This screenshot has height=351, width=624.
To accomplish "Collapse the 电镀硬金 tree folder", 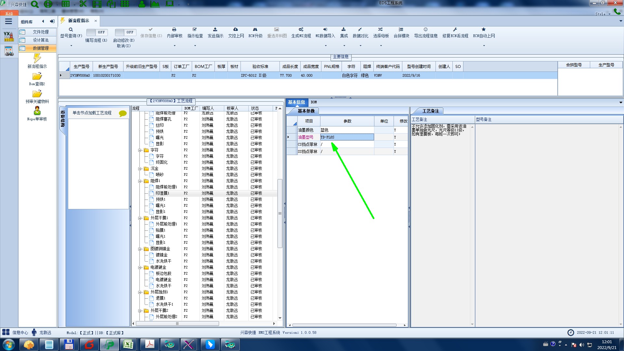I will tap(140, 267).
